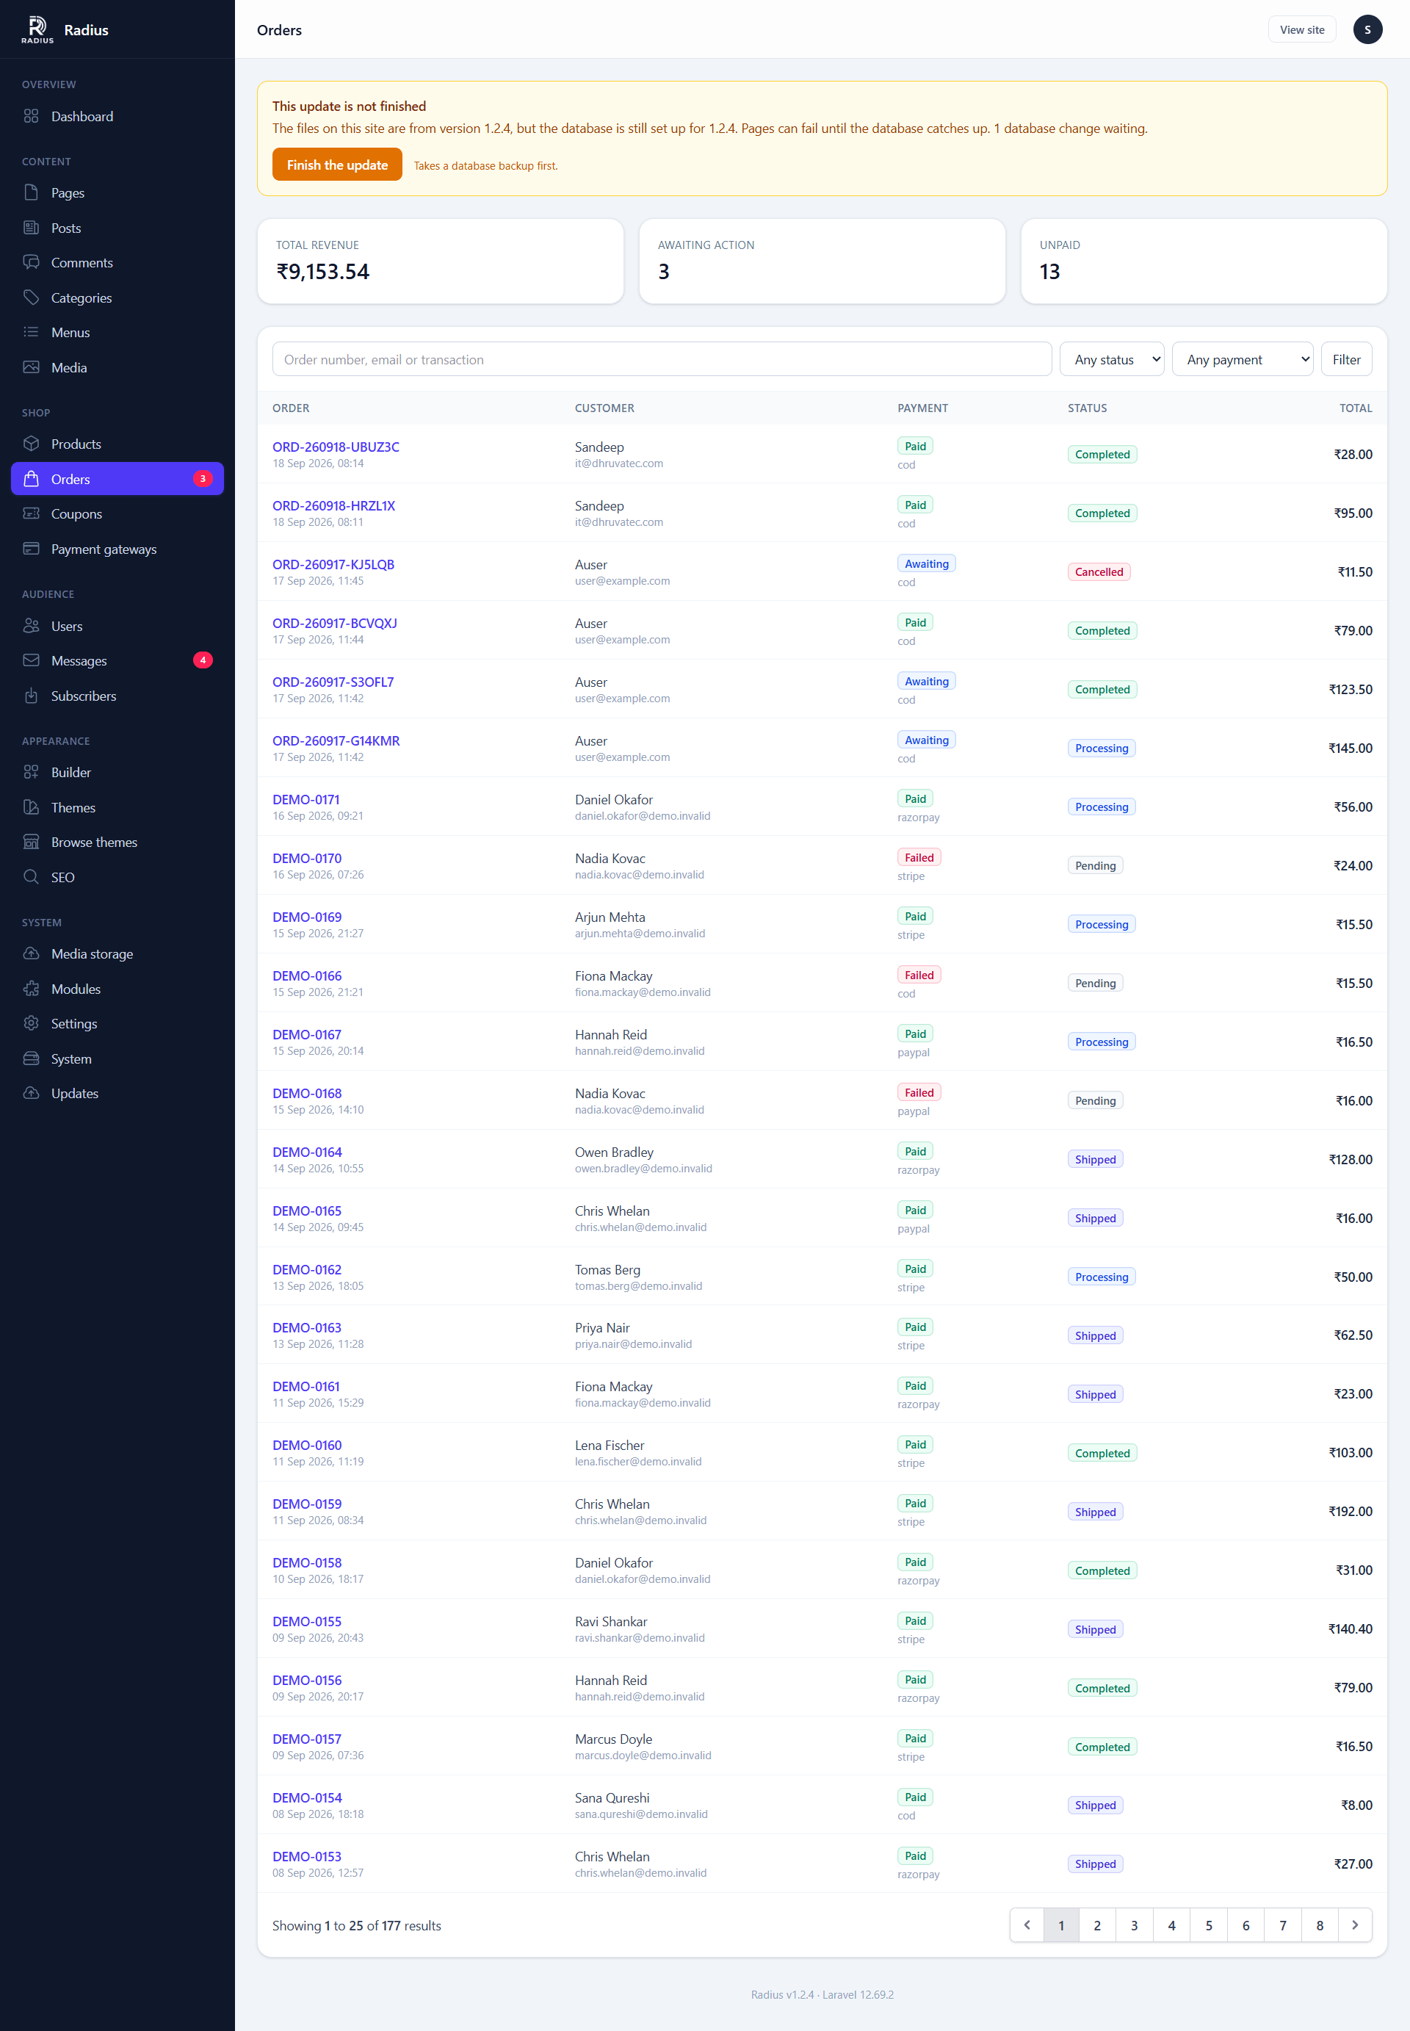Click the Finish the update button

(336, 165)
